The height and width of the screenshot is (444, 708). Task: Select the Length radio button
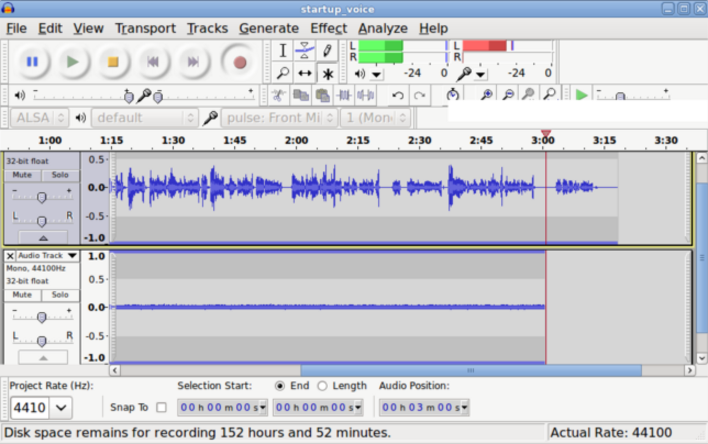coord(322,386)
